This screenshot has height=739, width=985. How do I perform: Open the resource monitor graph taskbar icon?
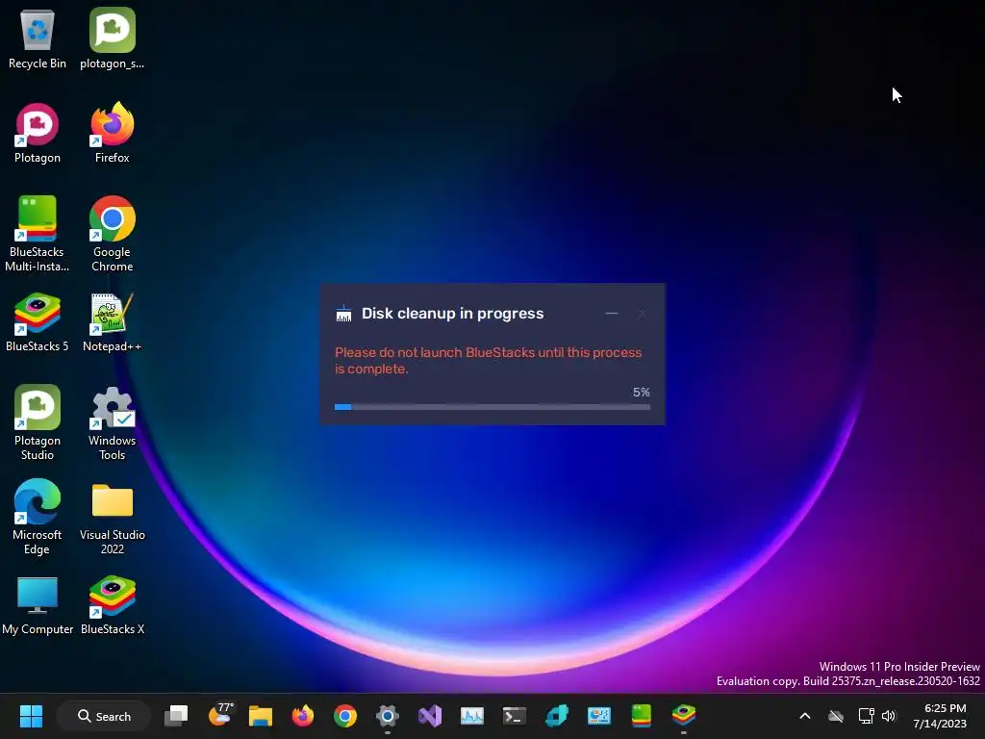(x=471, y=716)
